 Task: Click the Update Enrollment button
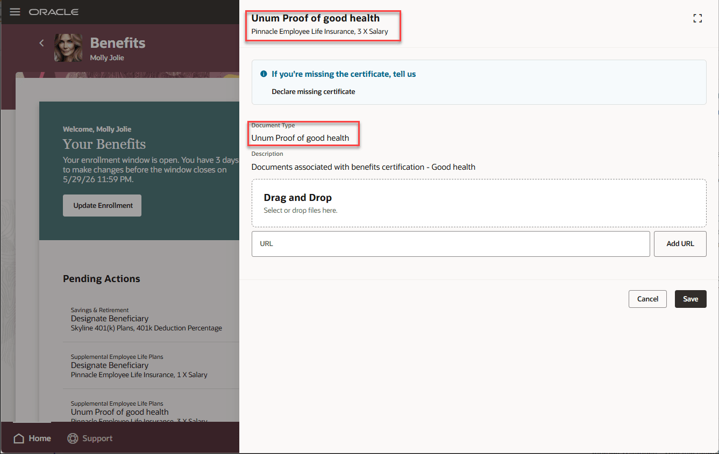coord(102,206)
